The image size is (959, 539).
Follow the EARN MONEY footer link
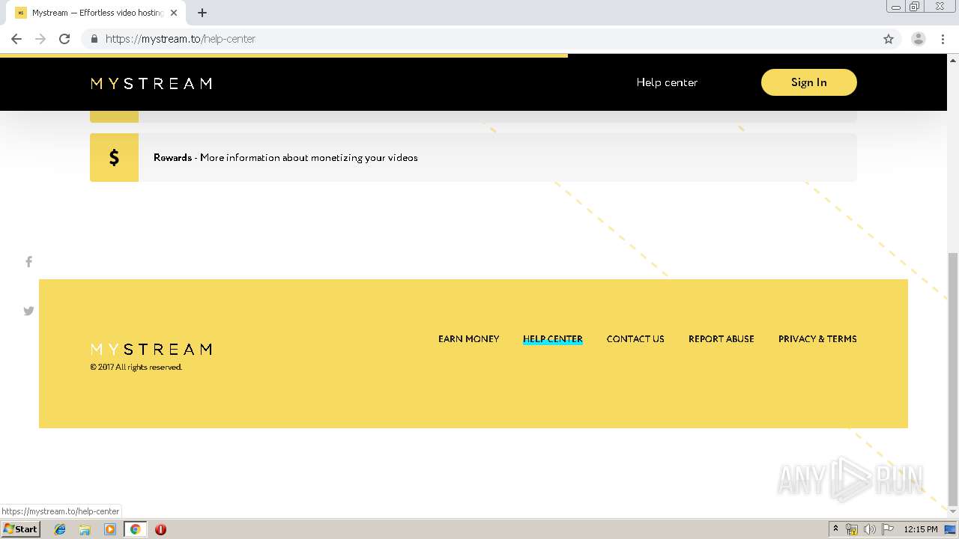(468, 339)
